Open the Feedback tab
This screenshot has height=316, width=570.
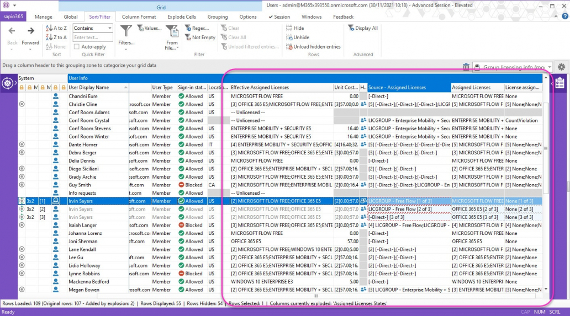point(343,17)
